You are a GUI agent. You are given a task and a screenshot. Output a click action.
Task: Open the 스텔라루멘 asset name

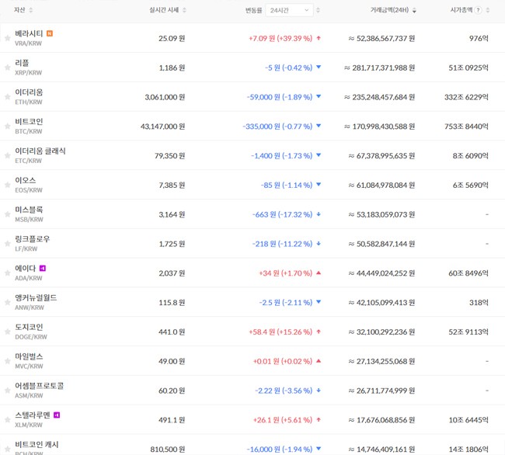point(32,415)
